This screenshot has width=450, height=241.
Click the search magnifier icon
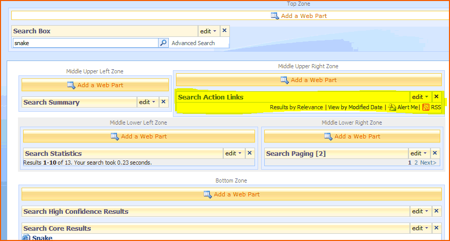[x=163, y=43]
